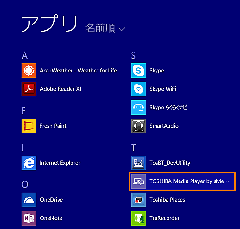The height and width of the screenshot is (229, 240).
Task: Select TOSHIBA Media Player by sMe… entry
Action: [182, 181]
